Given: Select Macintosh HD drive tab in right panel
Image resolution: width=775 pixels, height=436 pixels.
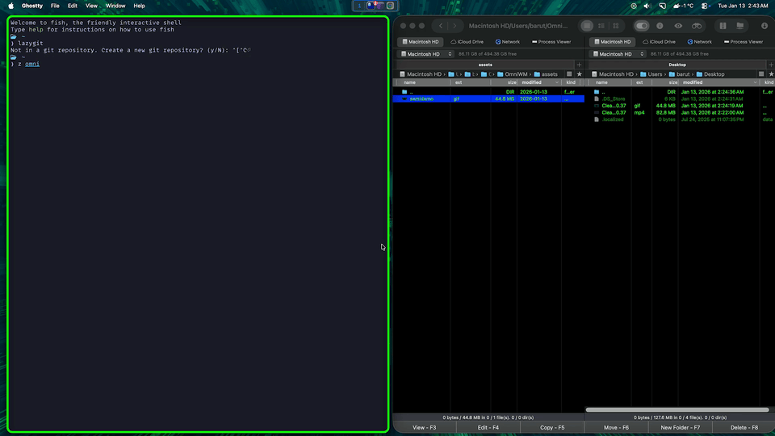Looking at the screenshot, I should [613, 41].
